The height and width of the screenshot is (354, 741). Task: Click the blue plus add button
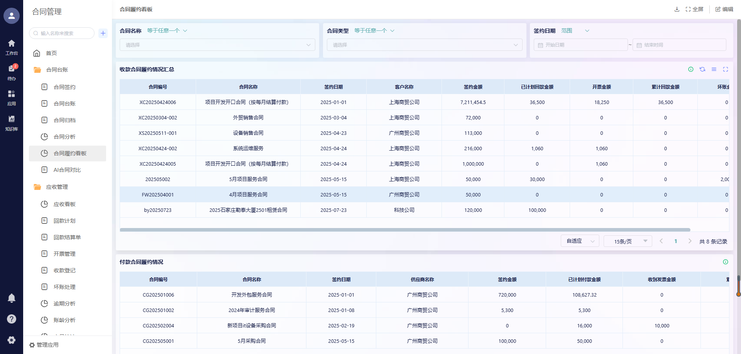click(x=103, y=33)
